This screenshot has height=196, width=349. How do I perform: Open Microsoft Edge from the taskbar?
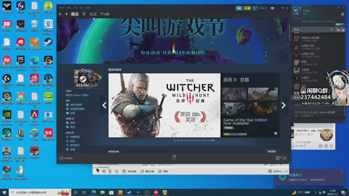coord(93,193)
